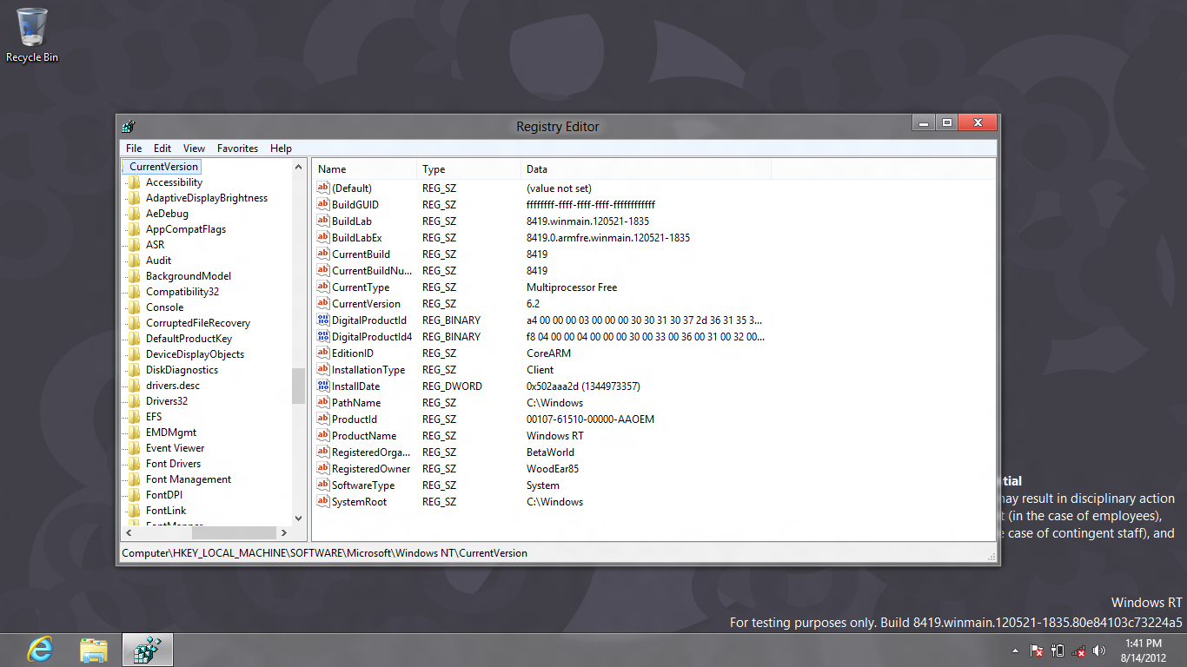Click the string icon beside EditionID
This screenshot has height=667, width=1187.
click(323, 353)
